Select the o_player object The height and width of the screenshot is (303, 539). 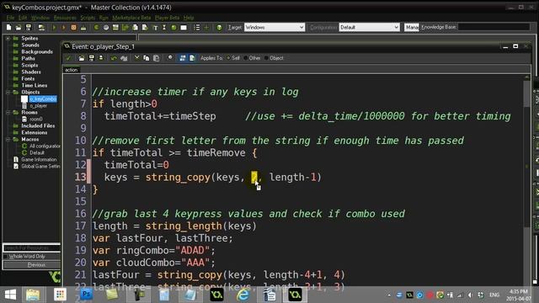[39, 106]
